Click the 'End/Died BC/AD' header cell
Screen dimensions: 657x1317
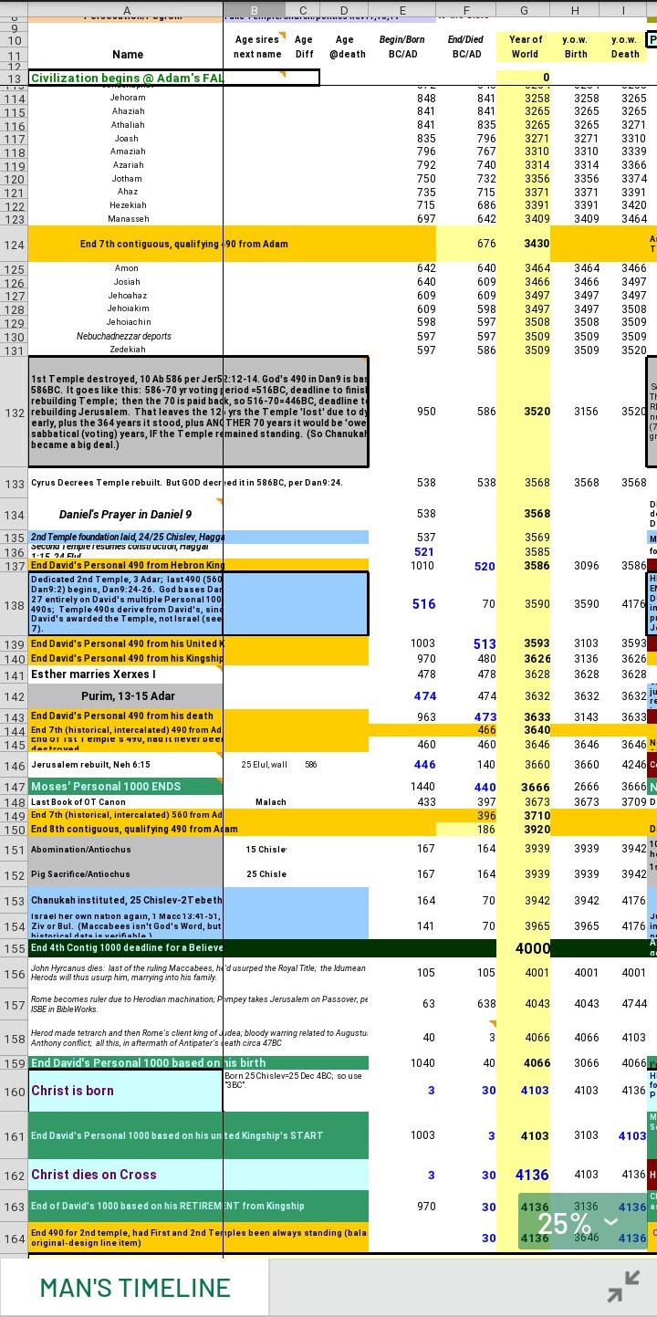466,47
